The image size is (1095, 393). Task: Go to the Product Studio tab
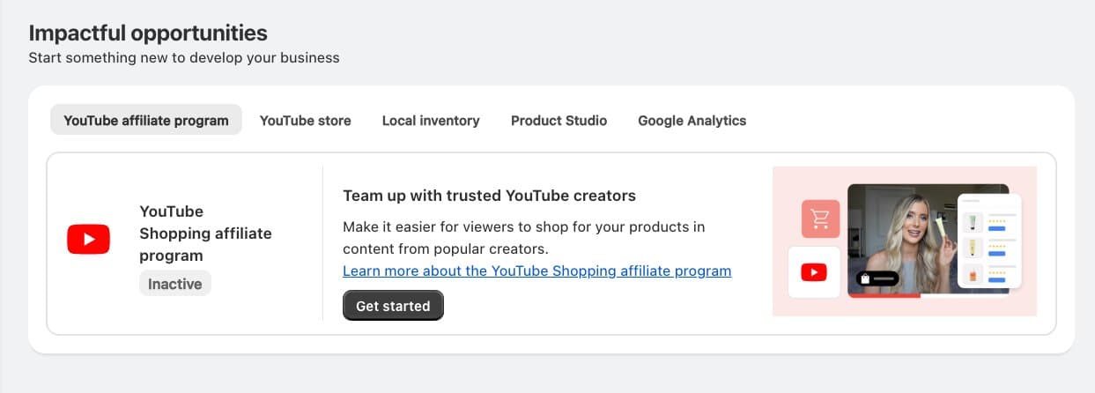559,121
